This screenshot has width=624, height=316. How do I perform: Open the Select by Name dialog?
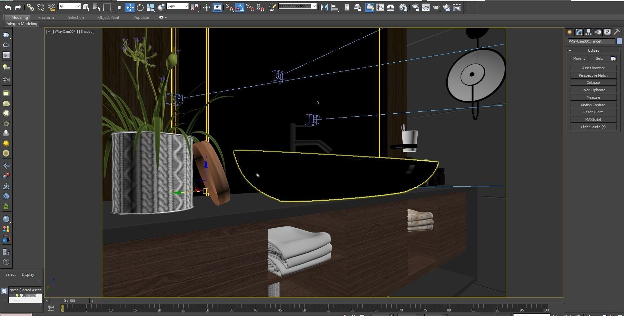click(97, 7)
